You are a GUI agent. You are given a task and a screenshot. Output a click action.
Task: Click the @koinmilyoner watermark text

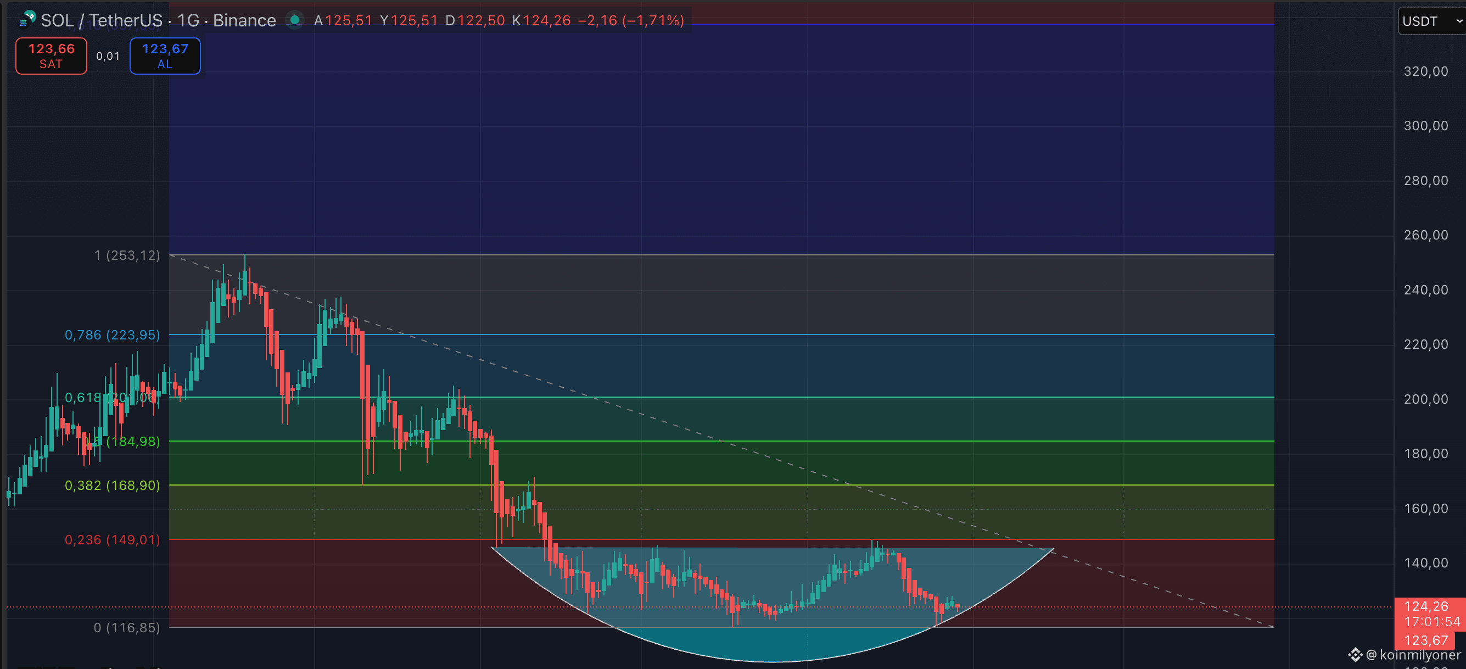pyautogui.click(x=1413, y=655)
